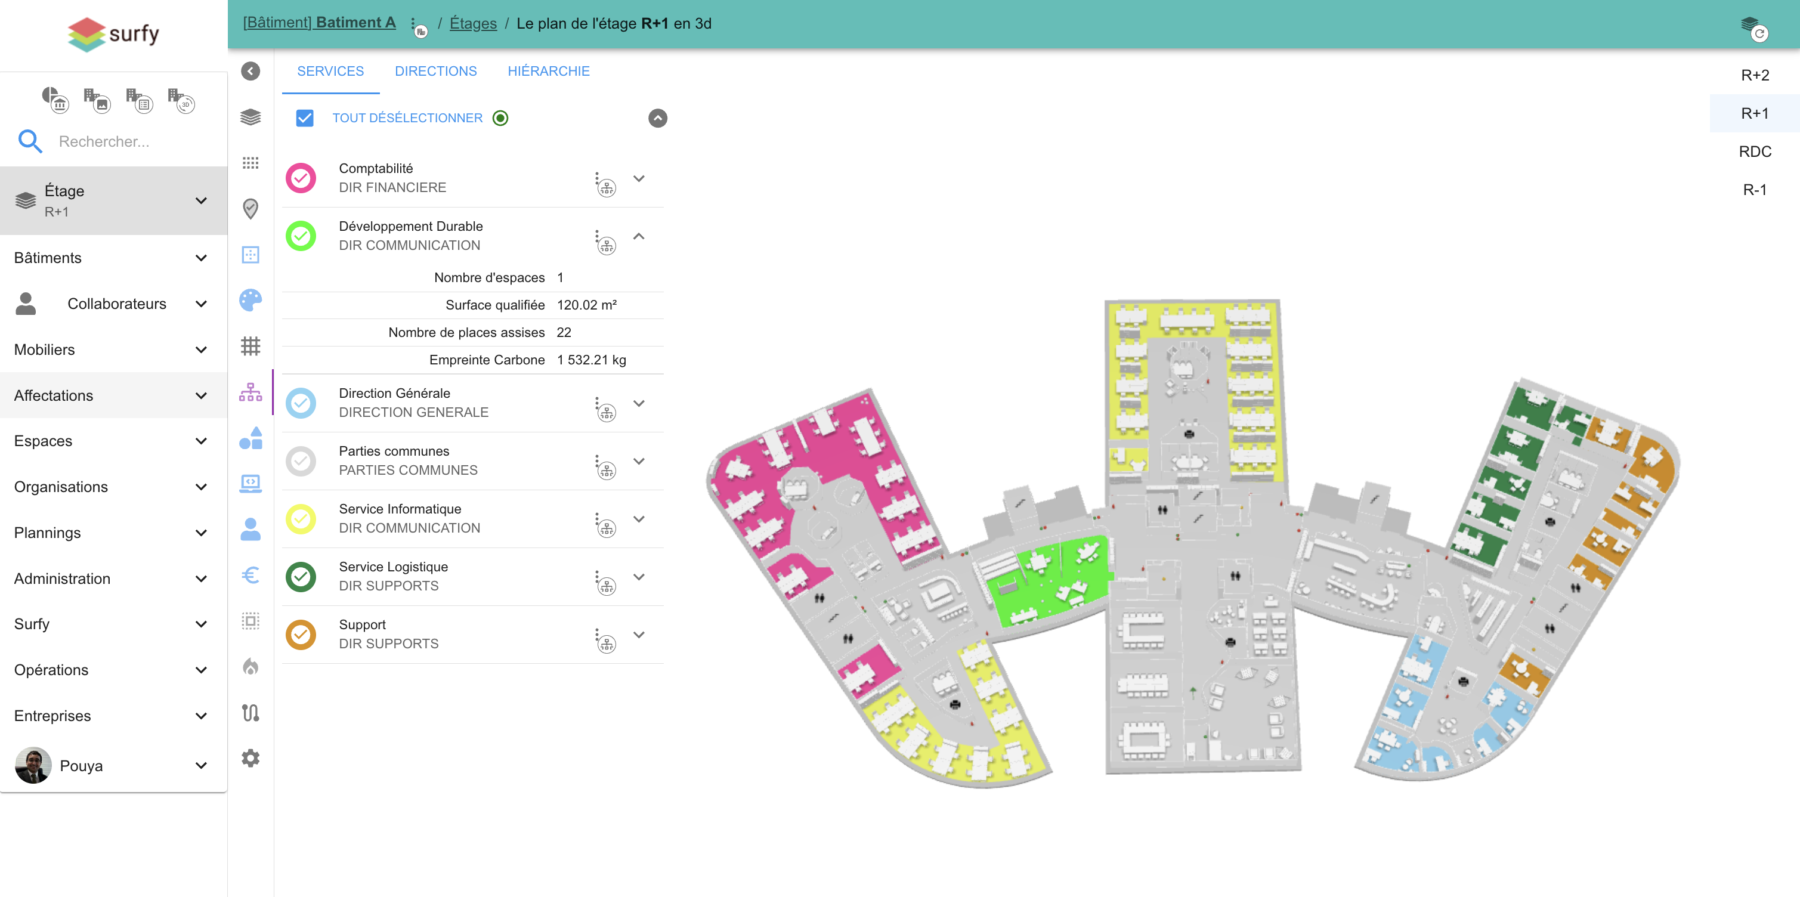Viewport: 1800px width, 897px height.
Task: Uncheck the Tout désélectionner checkbox
Action: coord(305,118)
